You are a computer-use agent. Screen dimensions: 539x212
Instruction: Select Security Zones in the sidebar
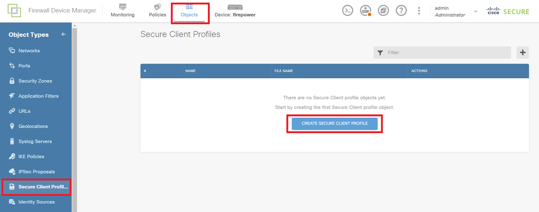click(x=36, y=81)
